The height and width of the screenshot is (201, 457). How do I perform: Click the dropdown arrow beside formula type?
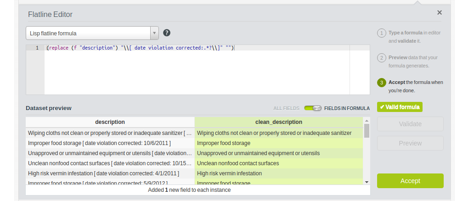[154, 33]
